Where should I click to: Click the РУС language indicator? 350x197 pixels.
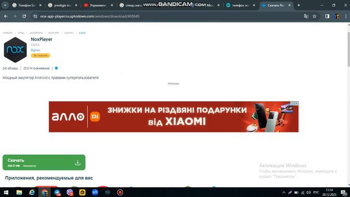click(316, 192)
